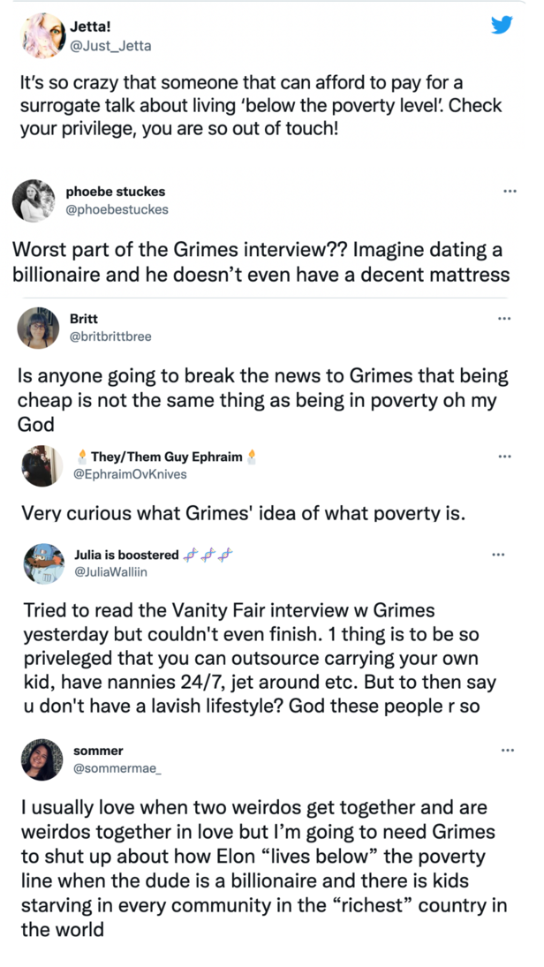Screen dimensions: 544x967
Task: Open phoebe stuckes' avatar
Action: tap(34, 200)
